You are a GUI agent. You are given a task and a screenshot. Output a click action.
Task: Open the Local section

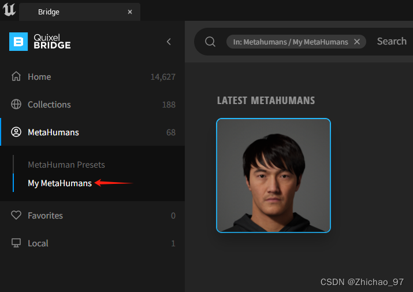pos(92,243)
